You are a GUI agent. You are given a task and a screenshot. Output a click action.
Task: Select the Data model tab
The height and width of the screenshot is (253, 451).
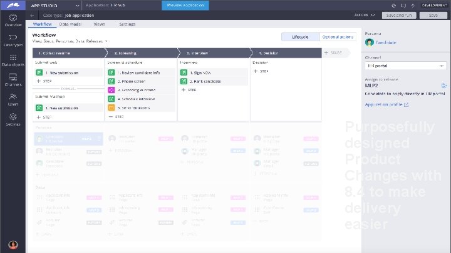[70, 24]
